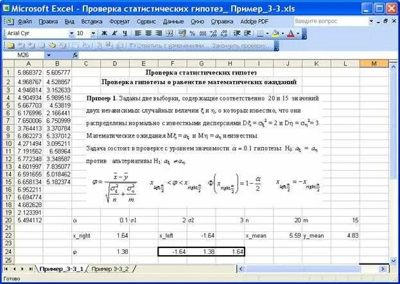Open the font size dropdown
This screenshot has height=284, width=400.
pos(93,33)
